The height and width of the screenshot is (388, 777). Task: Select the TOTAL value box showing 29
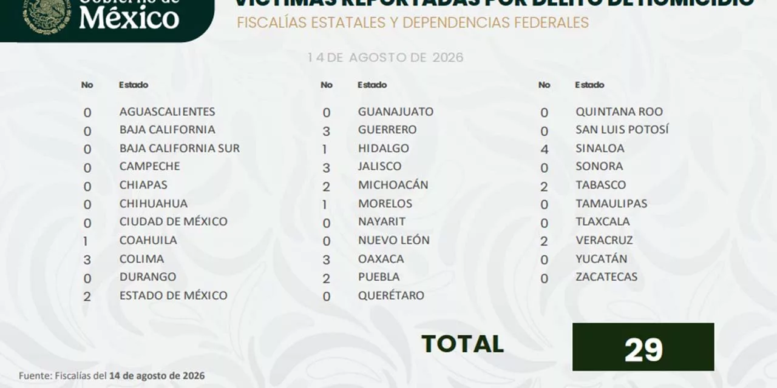coord(643,347)
